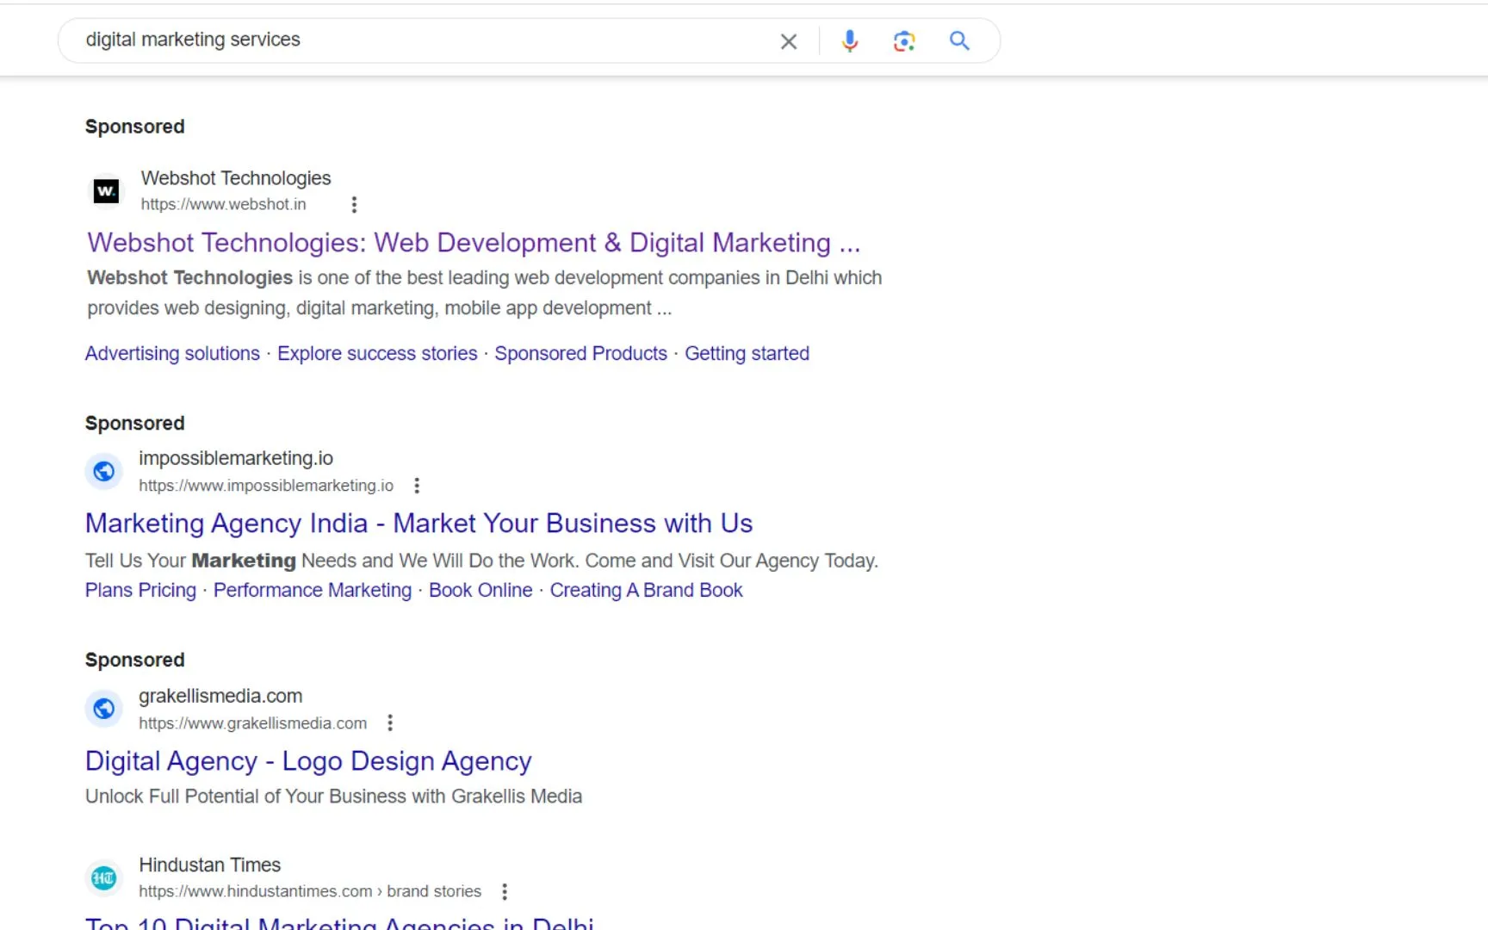Open the three-dot menu for impossiblemarketing.io
The image size is (1488, 930).
tap(417, 485)
